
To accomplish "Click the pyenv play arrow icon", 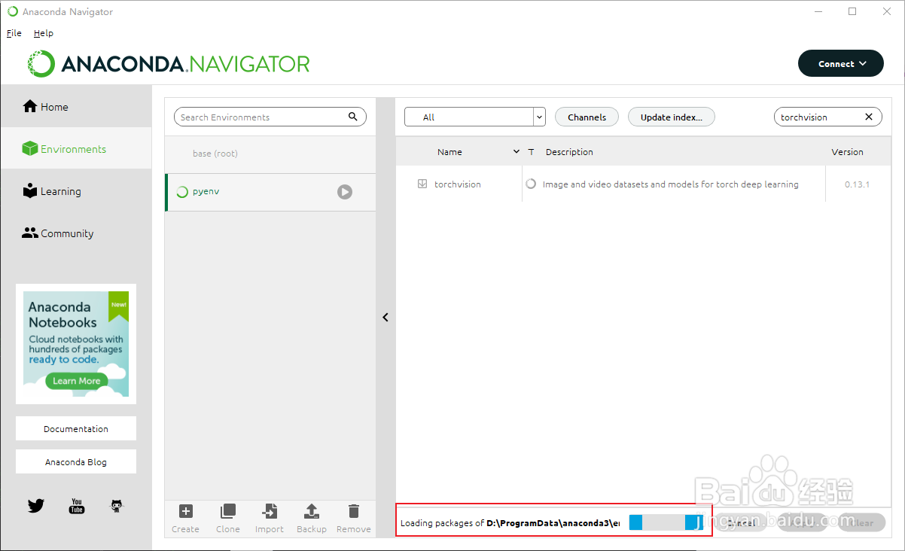I will [345, 192].
